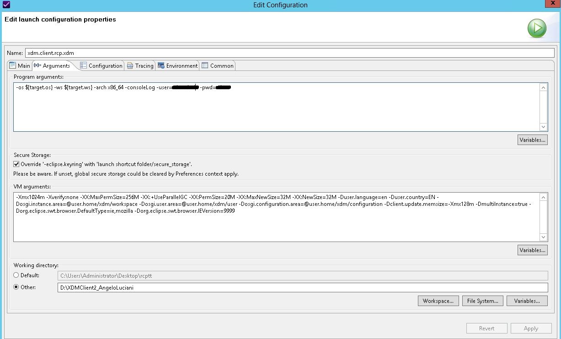Click the Tracing tab icon
The width and height of the screenshot is (561, 339).
130,65
